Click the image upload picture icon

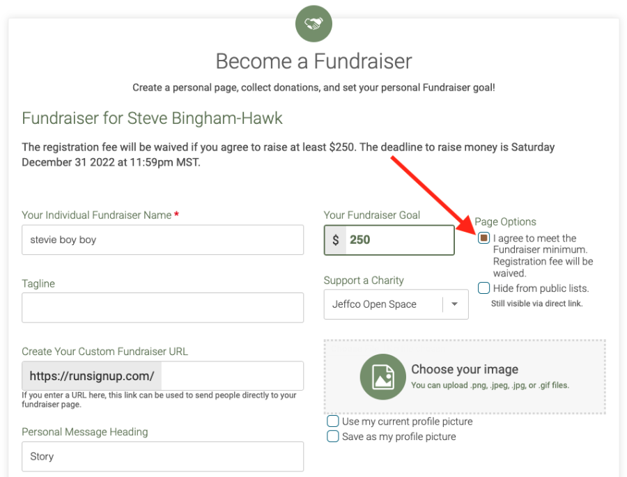(x=382, y=377)
